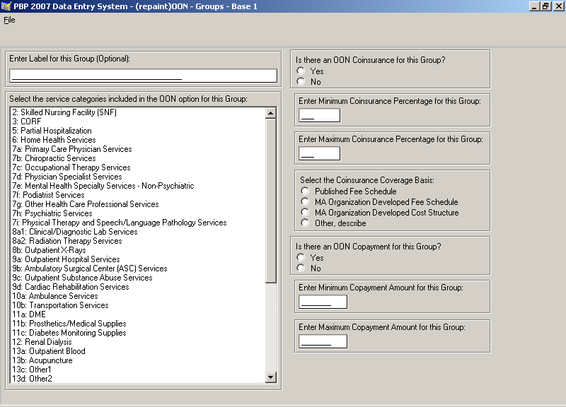Viewport: 566px width, 407px height.
Task: Choose Published Fee Schedule option
Action: (x=305, y=191)
